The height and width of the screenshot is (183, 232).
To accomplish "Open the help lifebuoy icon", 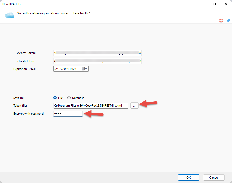I will click(221, 21).
